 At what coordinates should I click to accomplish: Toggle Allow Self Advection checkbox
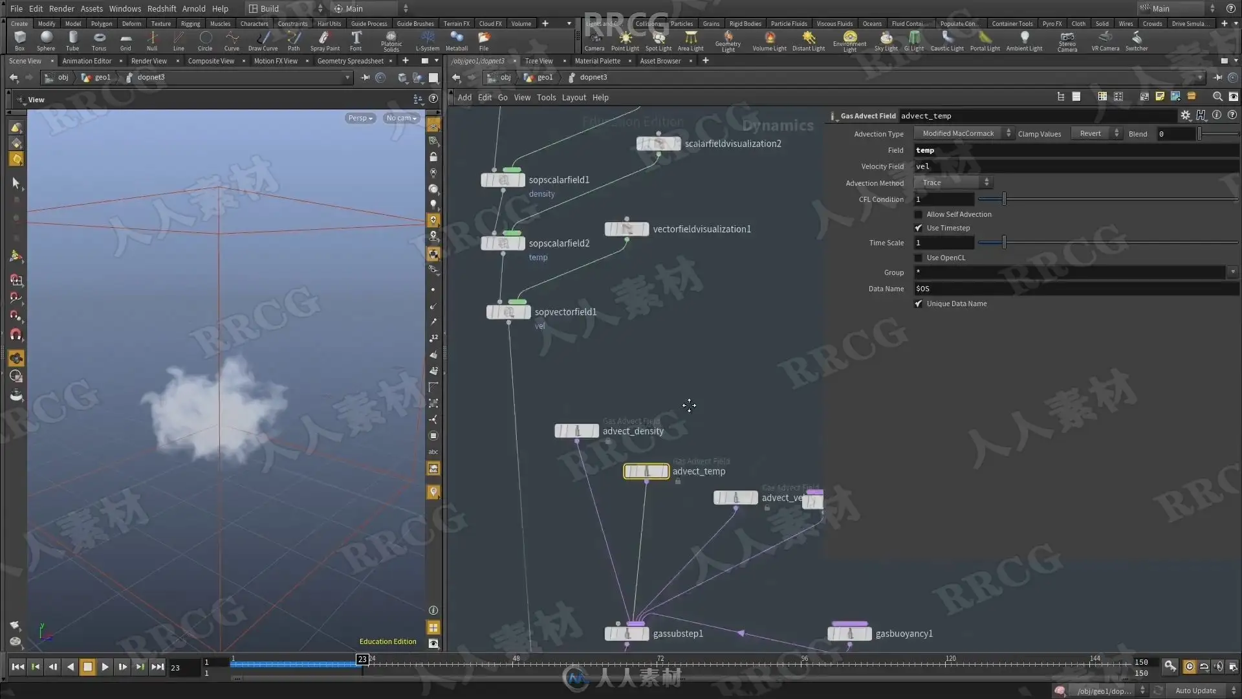pos(918,214)
